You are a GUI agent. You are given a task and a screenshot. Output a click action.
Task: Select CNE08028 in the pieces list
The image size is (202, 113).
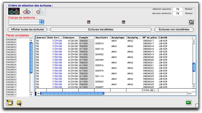tap(11, 60)
